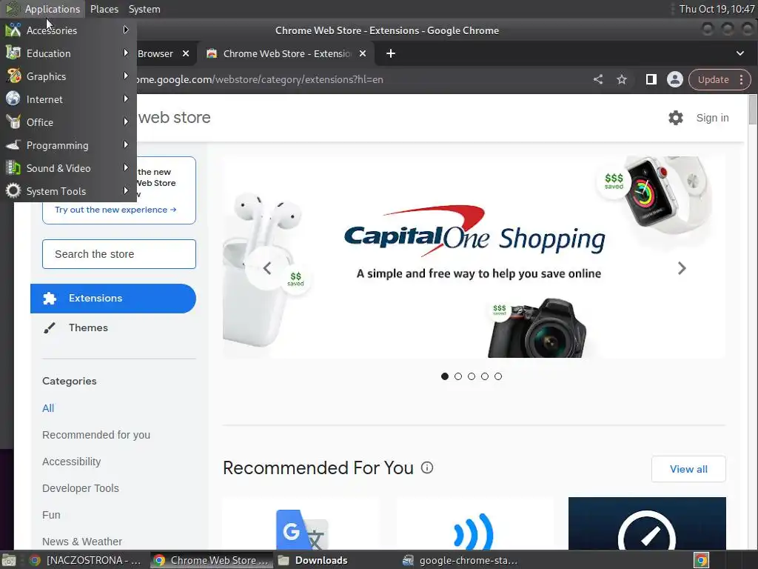Click the Office category icon
The image size is (758, 569).
pyautogui.click(x=13, y=122)
